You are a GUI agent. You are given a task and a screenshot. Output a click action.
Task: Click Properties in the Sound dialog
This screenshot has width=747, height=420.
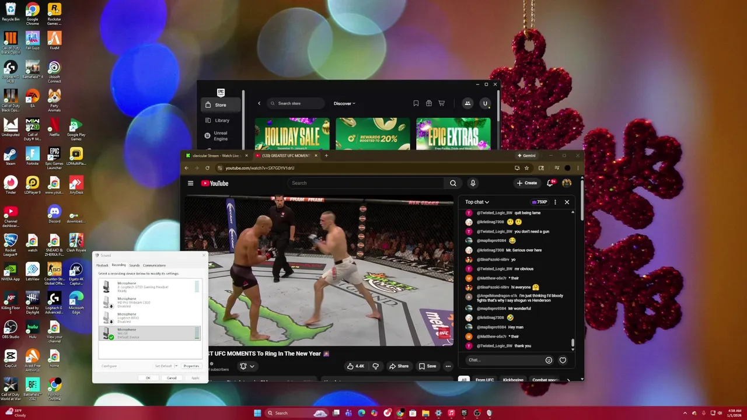pos(191,366)
